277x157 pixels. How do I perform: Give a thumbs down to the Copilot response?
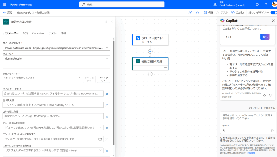tap(270, 95)
